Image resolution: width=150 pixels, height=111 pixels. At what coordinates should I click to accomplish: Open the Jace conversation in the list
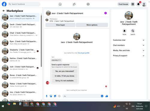tap(20, 17)
